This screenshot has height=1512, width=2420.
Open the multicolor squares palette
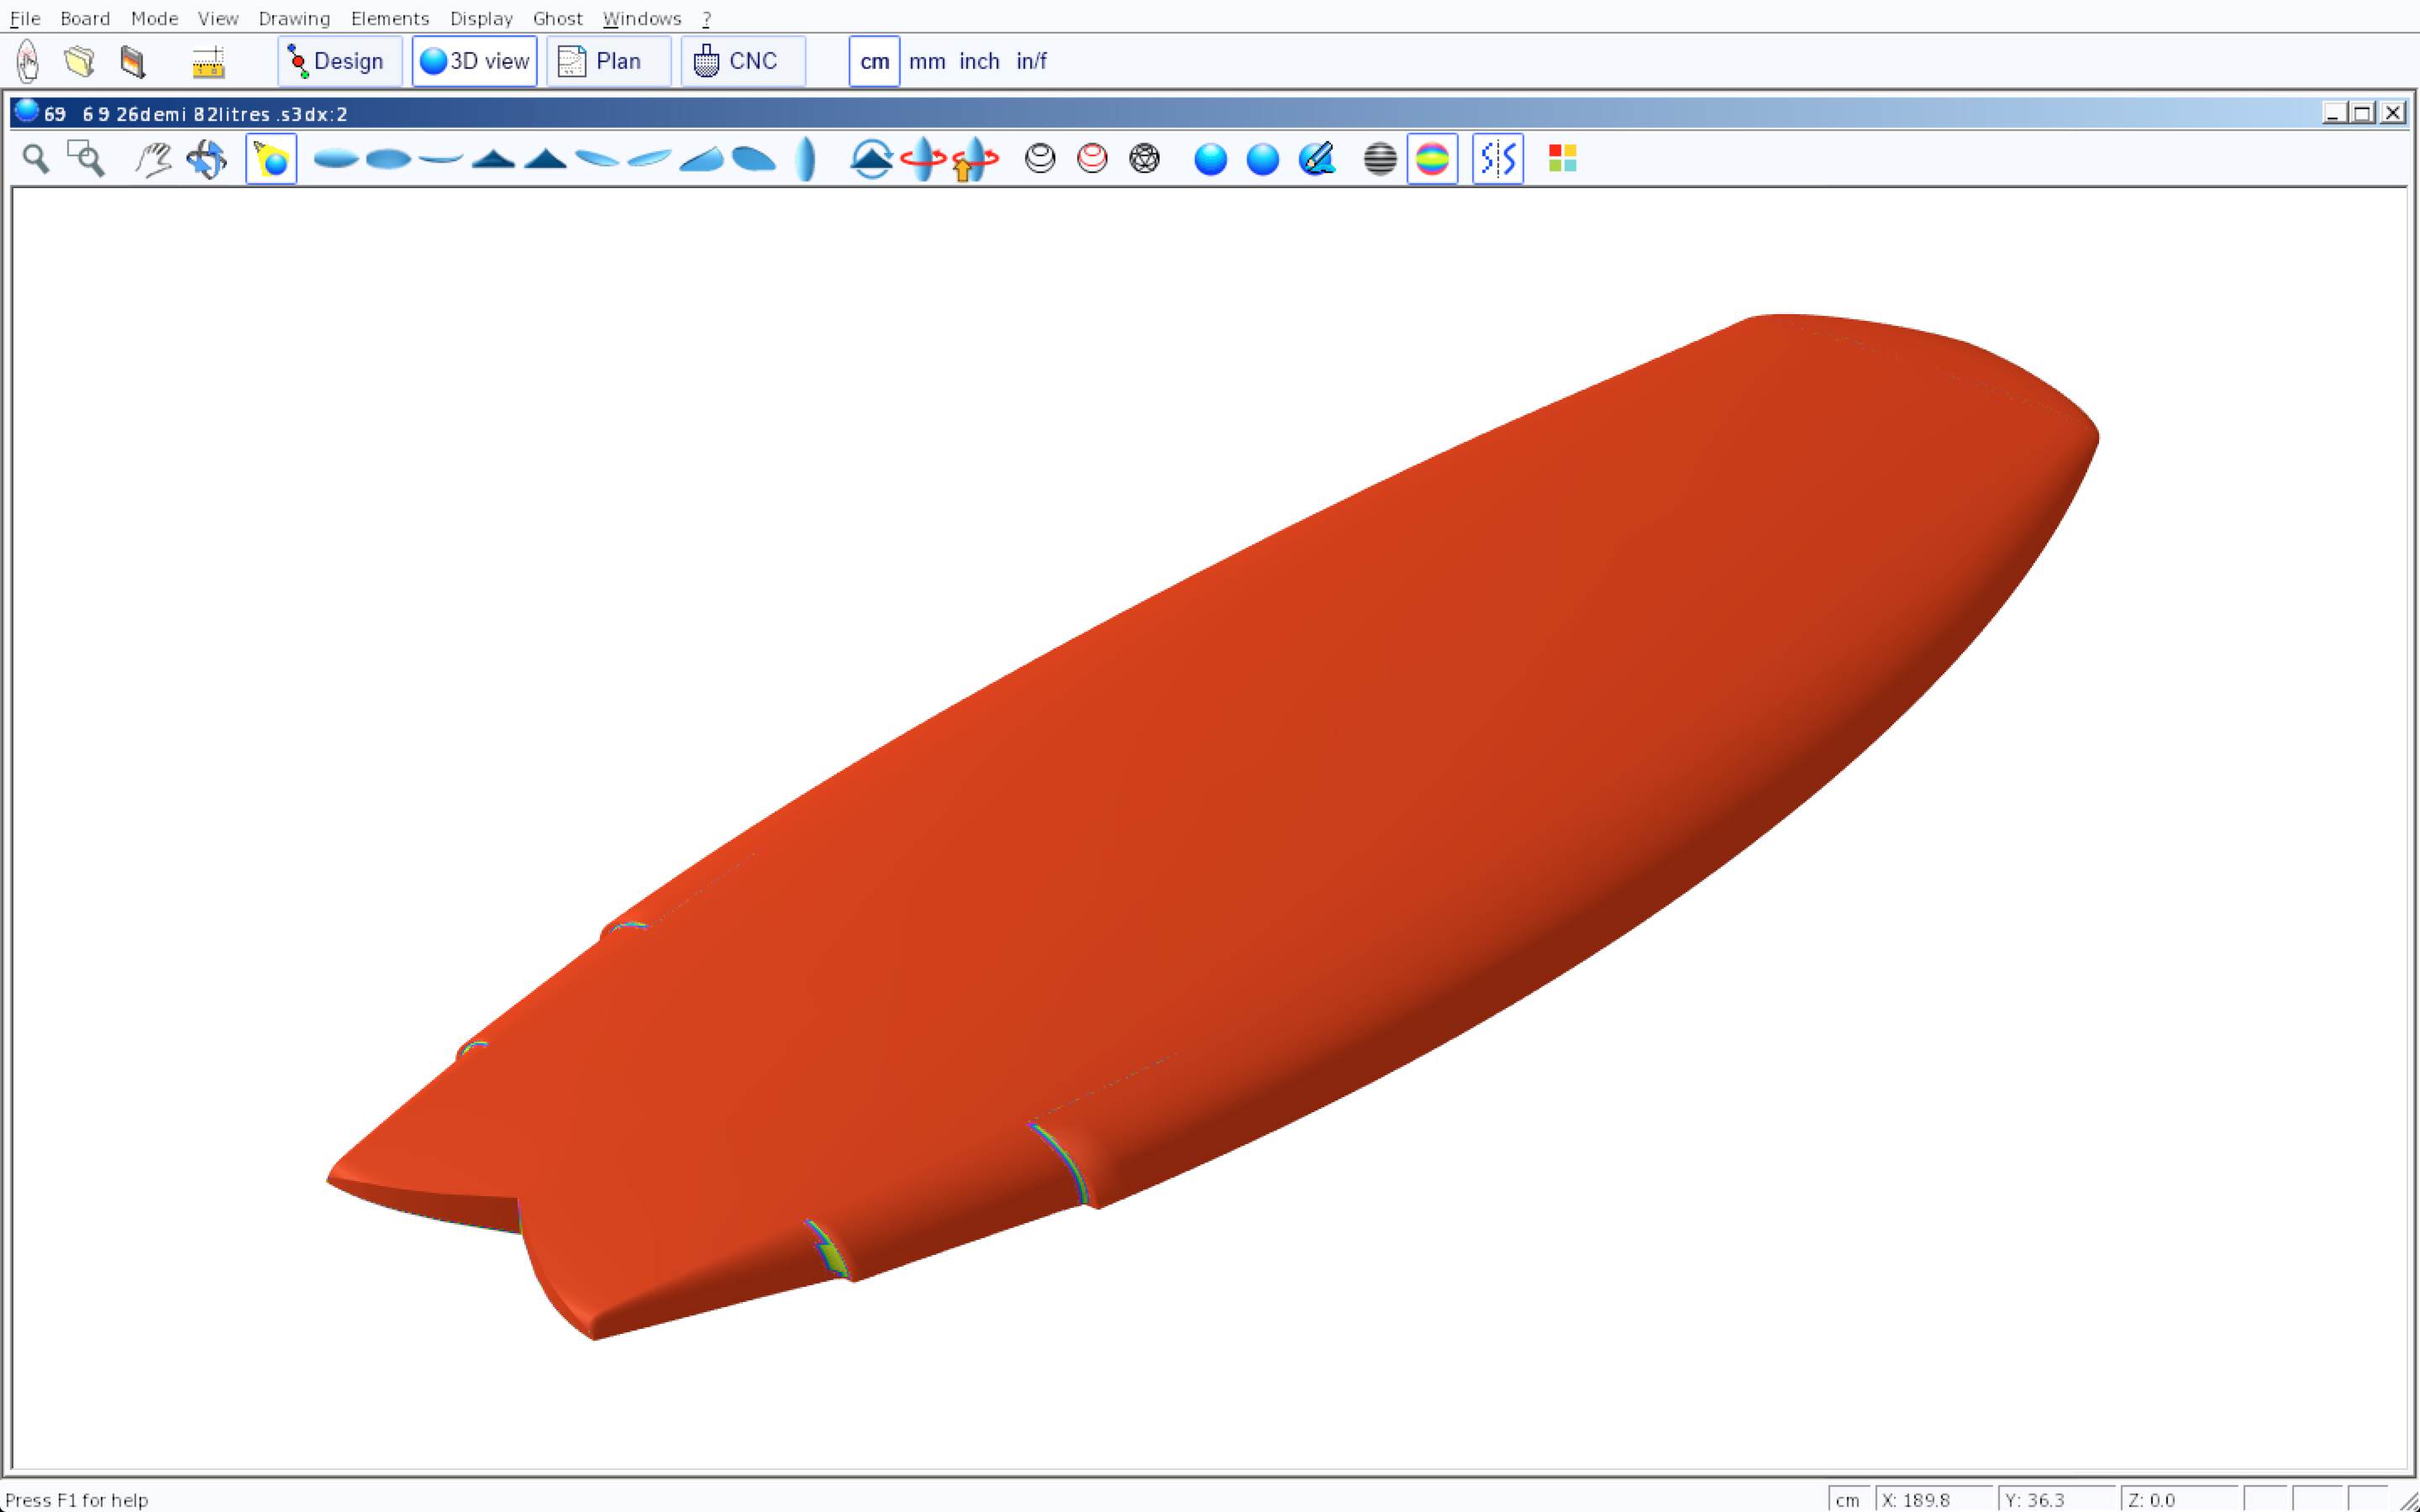1562,159
